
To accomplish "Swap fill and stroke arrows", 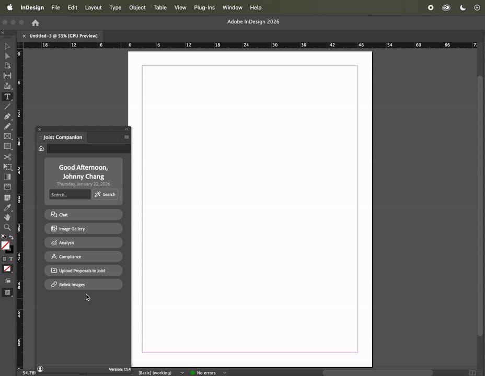I will (11, 237).
